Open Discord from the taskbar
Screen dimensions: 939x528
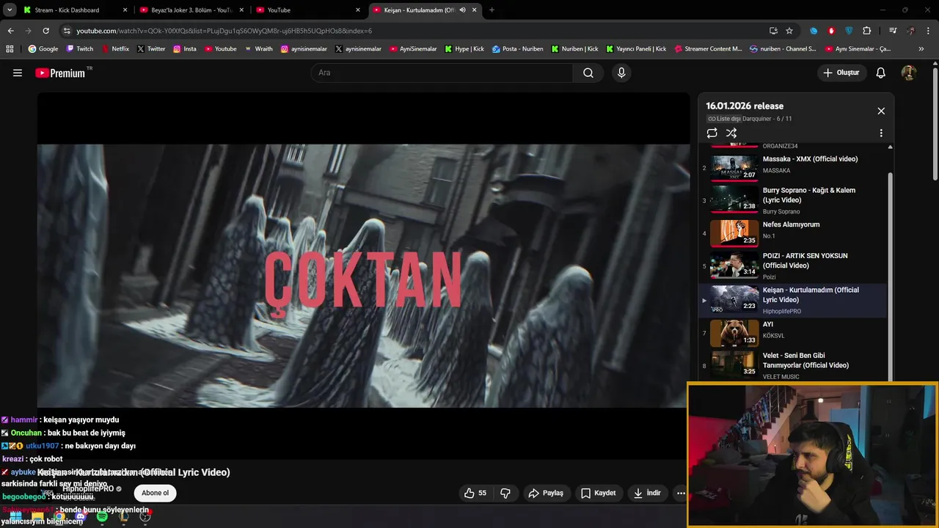point(81,517)
